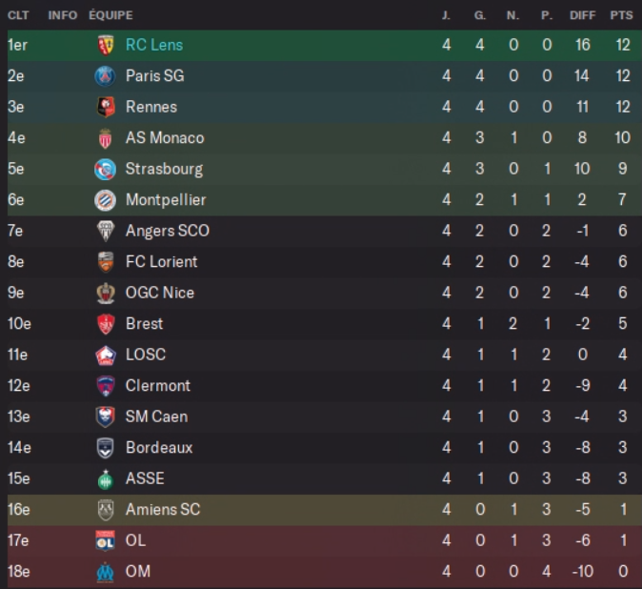Click the Montpellier club logo

tap(105, 200)
